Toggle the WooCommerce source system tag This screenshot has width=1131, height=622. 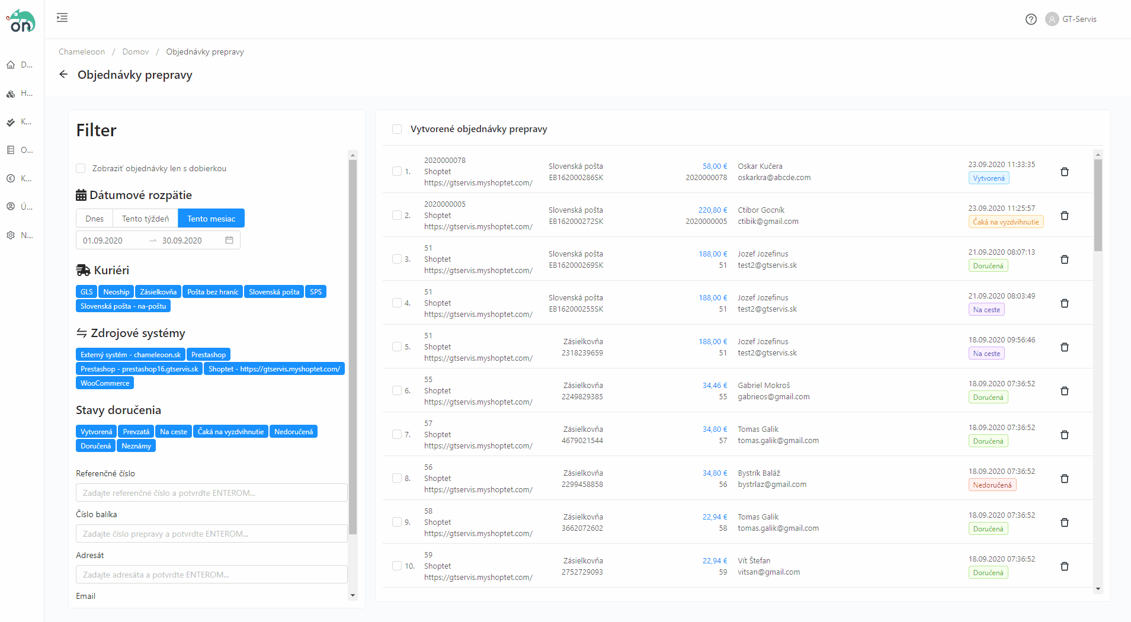105,383
